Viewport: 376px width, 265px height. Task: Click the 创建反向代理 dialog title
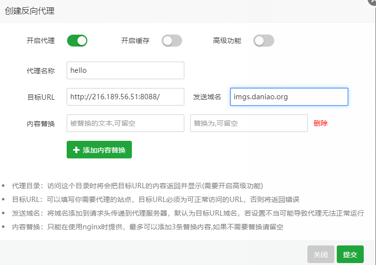[x=30, y=11]
